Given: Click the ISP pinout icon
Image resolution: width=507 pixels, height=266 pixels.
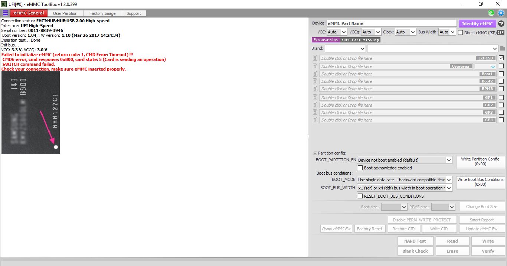Looking at the screenshot, I should tap(501, 32).
